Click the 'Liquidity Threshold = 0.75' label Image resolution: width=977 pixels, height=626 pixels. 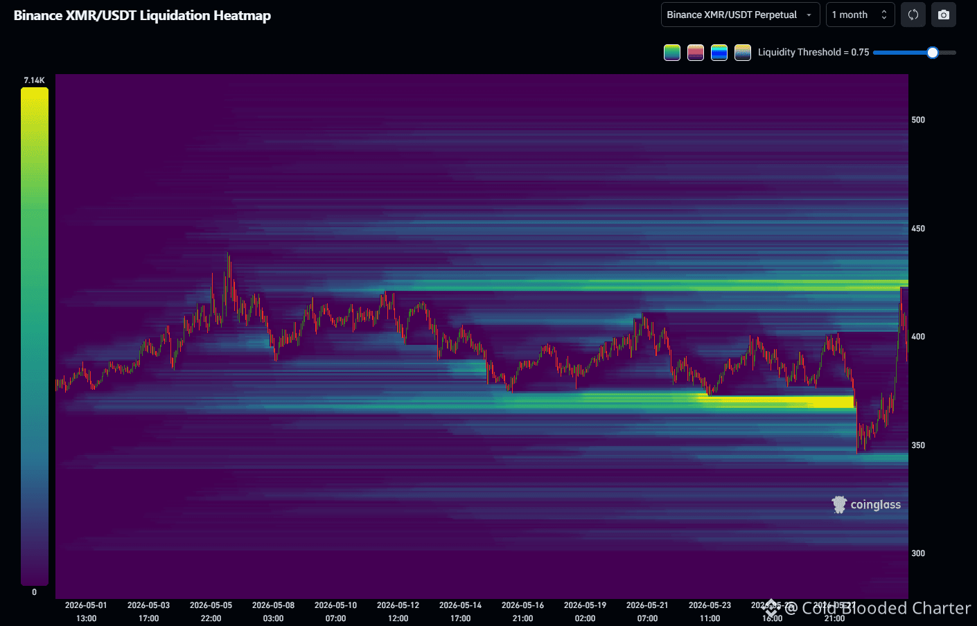(813, 53)
